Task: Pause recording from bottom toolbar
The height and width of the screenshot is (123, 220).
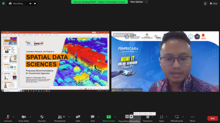Action: click(127, 117)
